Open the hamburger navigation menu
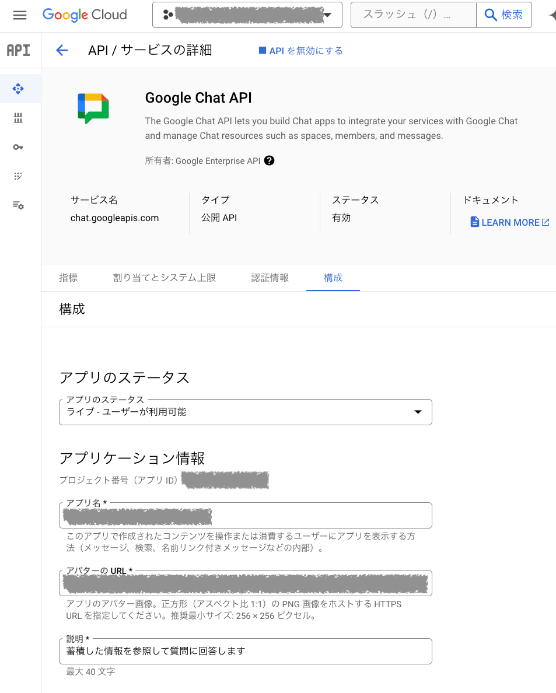This screenshot has height=693, width=556. (19, 15)
